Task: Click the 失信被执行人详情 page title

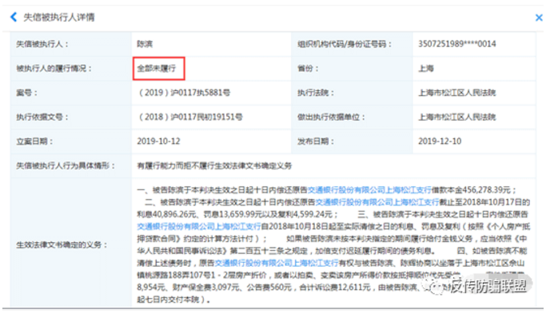Action: pos(59,17)
